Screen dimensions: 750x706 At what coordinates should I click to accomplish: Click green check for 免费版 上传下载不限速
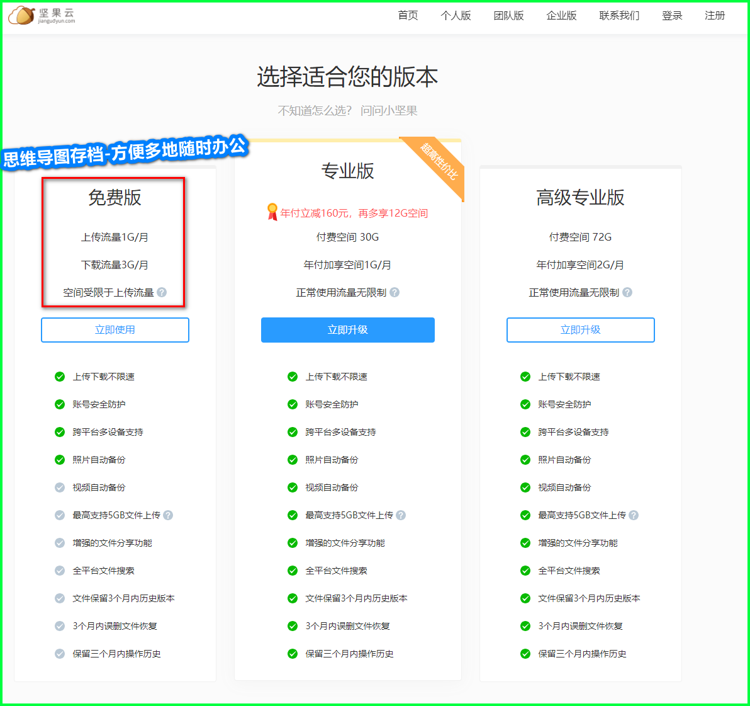coord(60,377)
